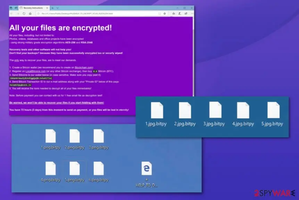Screen dimensions: 299x200
Task: Toggle reading view icon in address bar
Action: [159, 14]
